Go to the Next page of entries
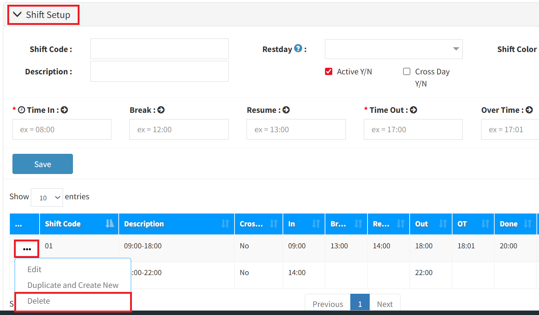Image resolution: width=539 pixels, height=315 pixels. tap(384, 304)
